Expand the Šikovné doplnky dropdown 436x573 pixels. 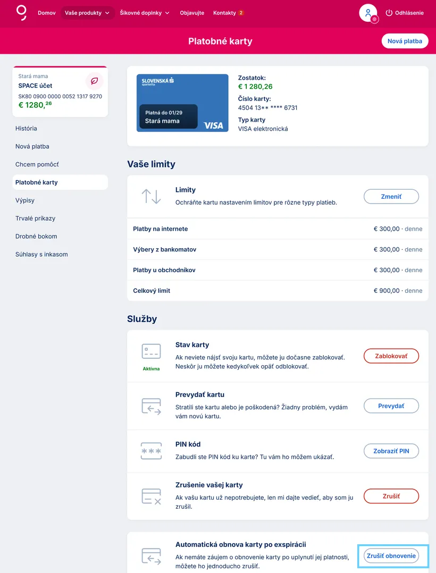click(145, 13)
